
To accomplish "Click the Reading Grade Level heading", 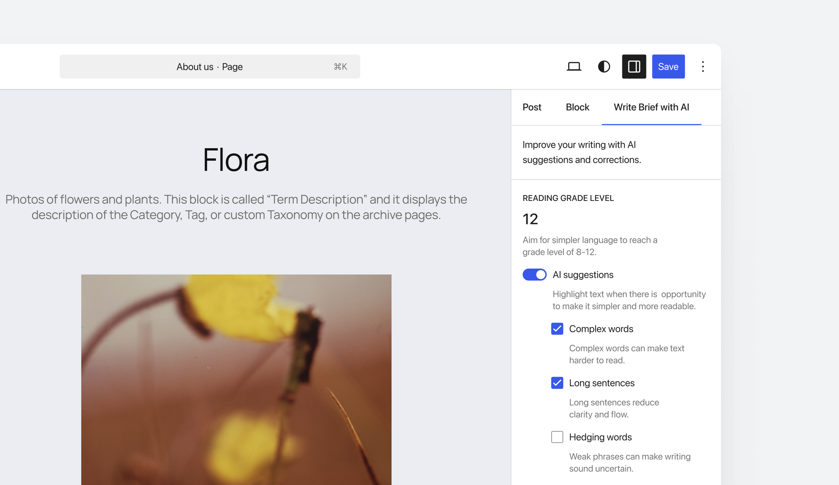I will click(568, 198).
